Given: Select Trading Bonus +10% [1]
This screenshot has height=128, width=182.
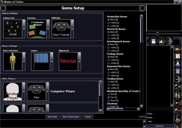Looking at the screenshot, I should (113, 85).
